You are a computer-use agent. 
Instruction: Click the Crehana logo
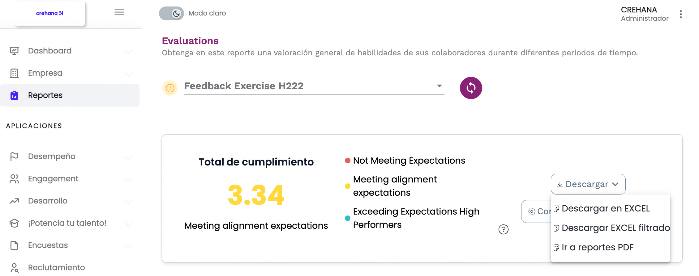coord(49,13)
